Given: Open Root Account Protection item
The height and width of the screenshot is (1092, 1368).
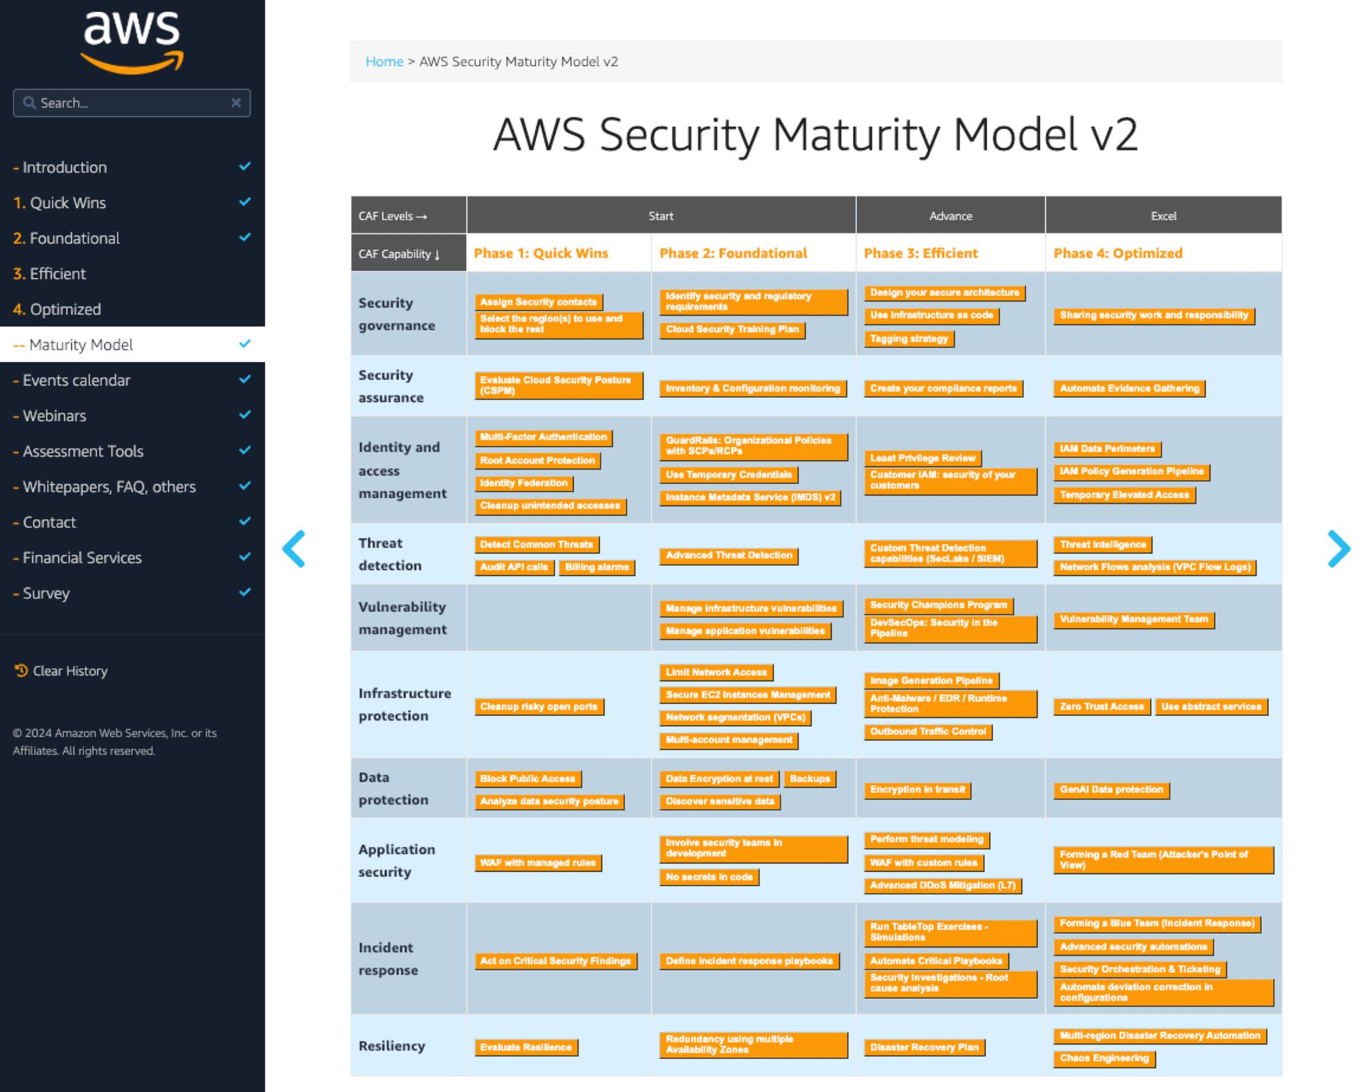Looking at the screenshot, I should [x=538, y=461].
